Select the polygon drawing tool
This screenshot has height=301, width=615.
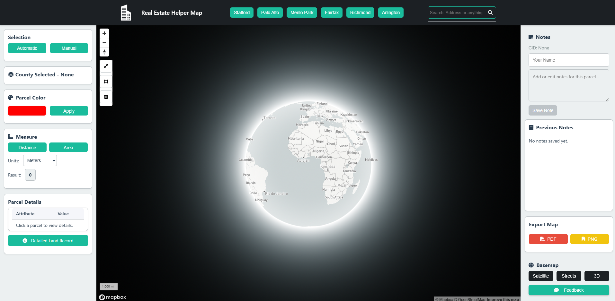(x=106, y=81)
